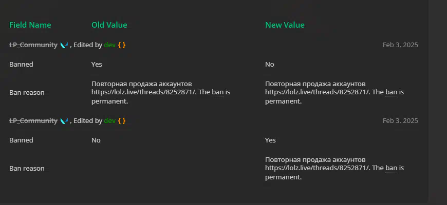Open green dev editor profile in top entry
This screenshot has width=447, height=205.
click(x=110, y=45)
